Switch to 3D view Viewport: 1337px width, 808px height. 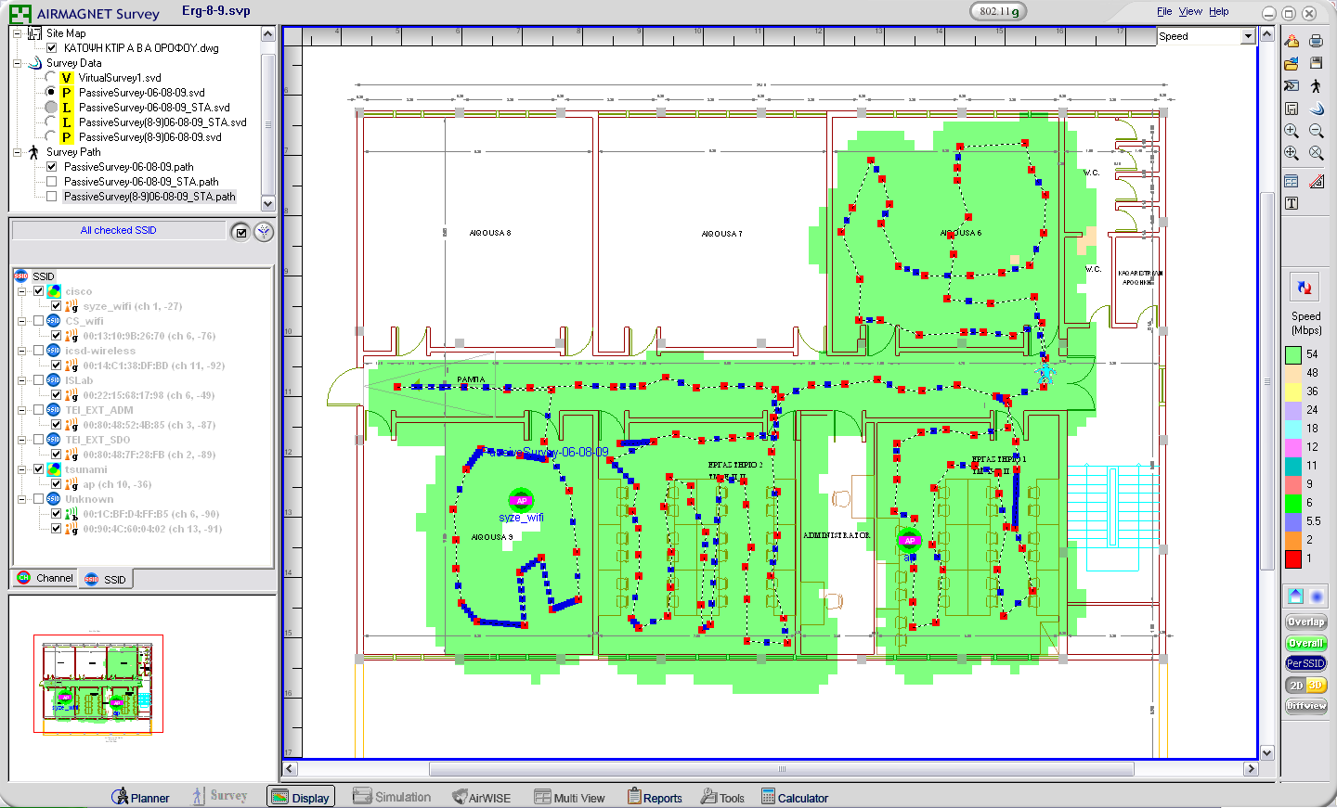tap(1317, 685)
